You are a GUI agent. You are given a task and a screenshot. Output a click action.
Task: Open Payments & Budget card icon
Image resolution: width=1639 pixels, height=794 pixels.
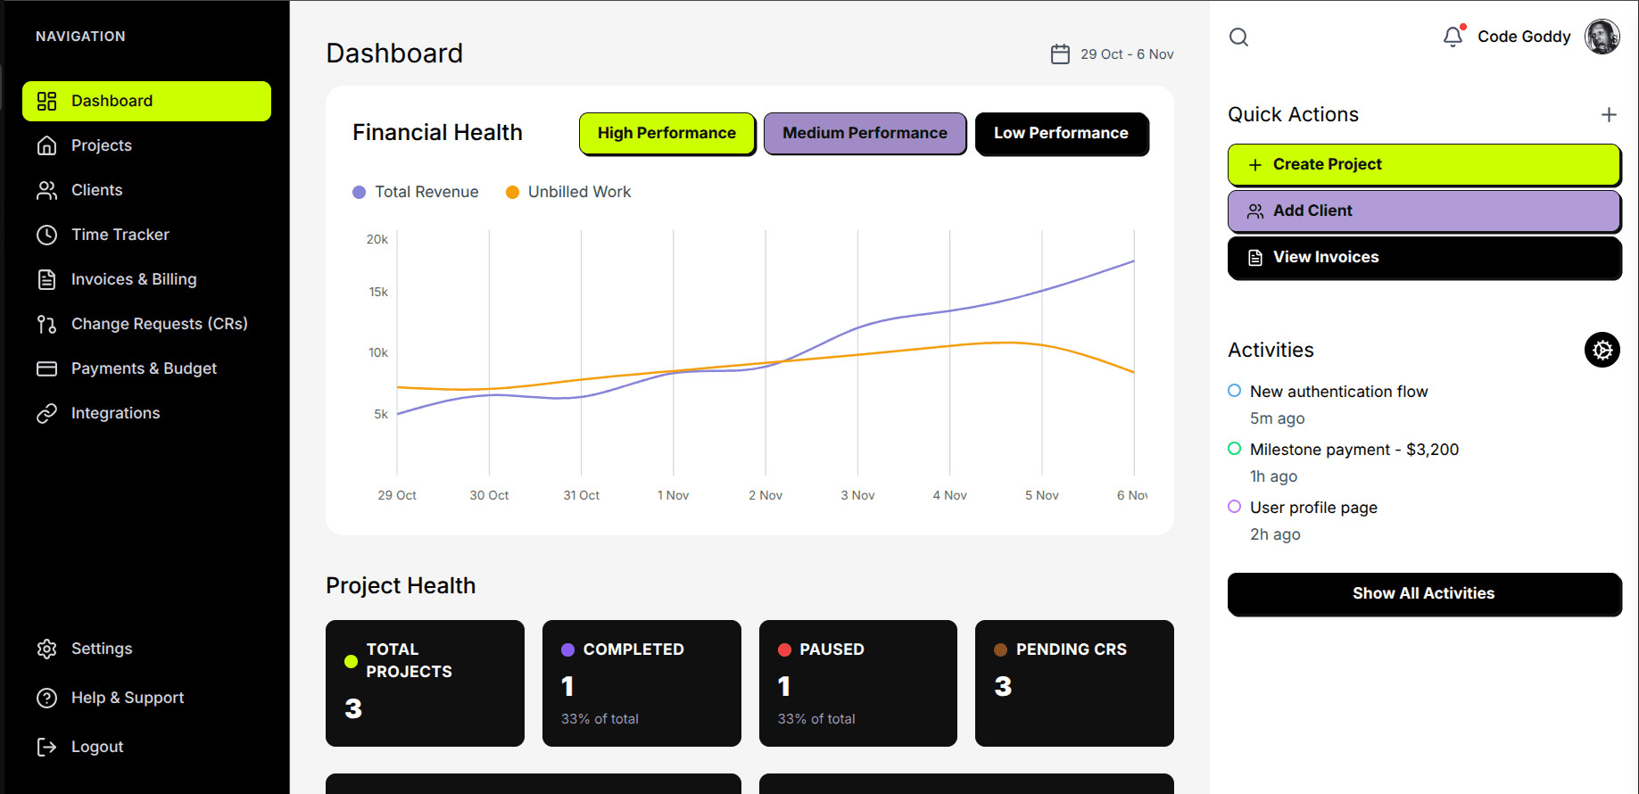tap(46, 368)
